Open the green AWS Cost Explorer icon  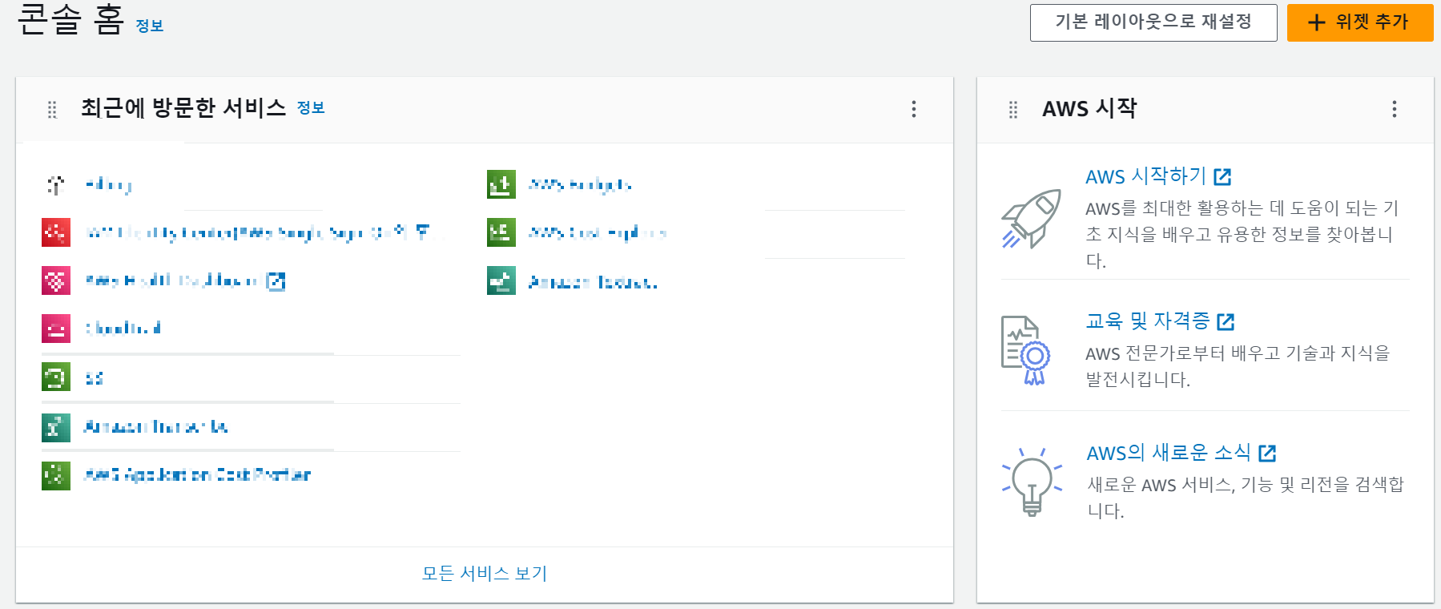point(501,232)
